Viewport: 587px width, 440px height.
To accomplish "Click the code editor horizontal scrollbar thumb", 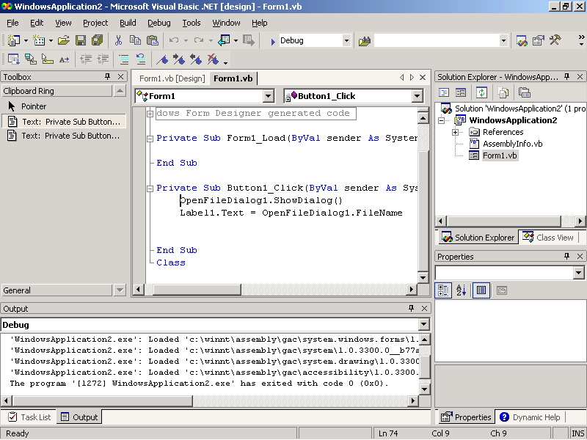I will [x=197, y=289].
